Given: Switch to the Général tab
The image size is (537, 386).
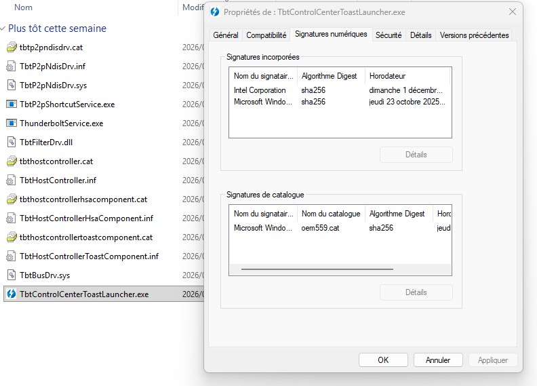Looking at the screenshot, I should pos(225,35).
